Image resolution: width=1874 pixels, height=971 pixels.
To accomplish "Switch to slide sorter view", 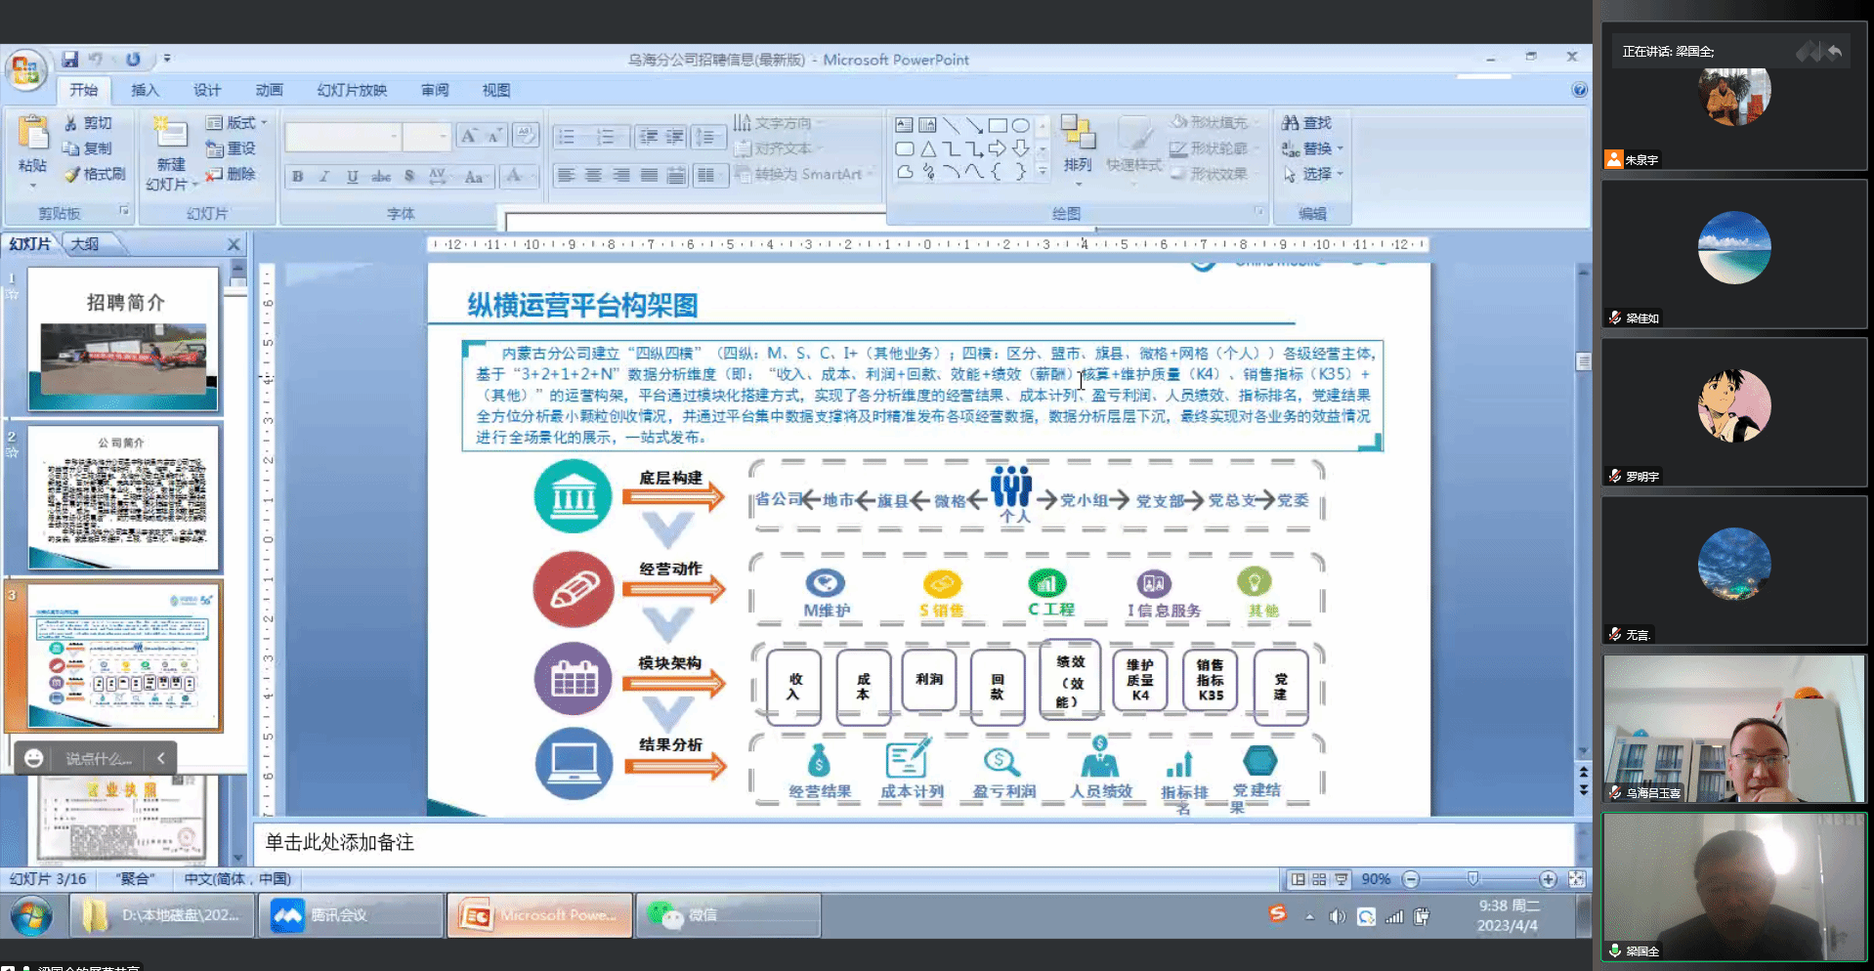I will point(1319,879).
